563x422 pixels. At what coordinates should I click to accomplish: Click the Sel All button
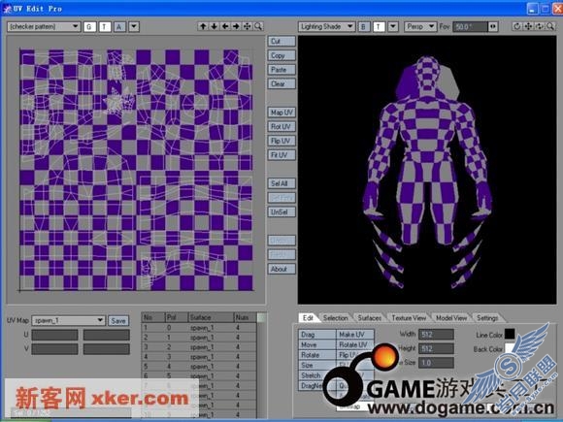tap(281, 183)
